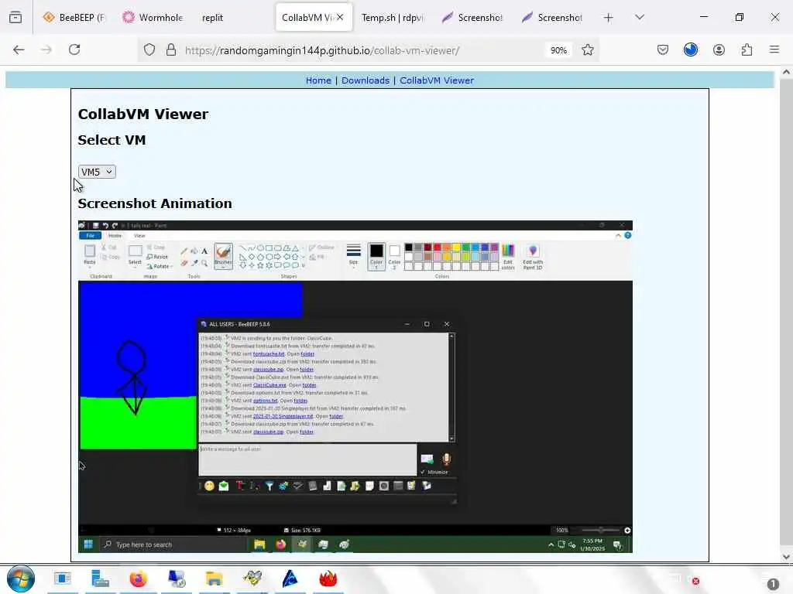This screenshot has height=594, width=793.
Task: View site security info via padlock icon
Action: (x=171, y=50)
